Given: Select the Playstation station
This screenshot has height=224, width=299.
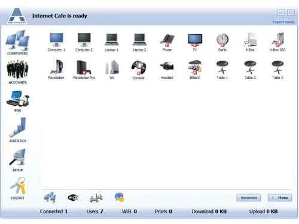Looking at the screenshot, I should point(56,70).
